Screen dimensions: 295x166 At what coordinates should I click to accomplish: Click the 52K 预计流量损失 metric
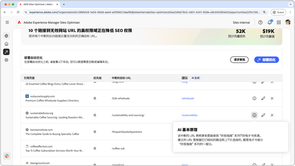237,33
